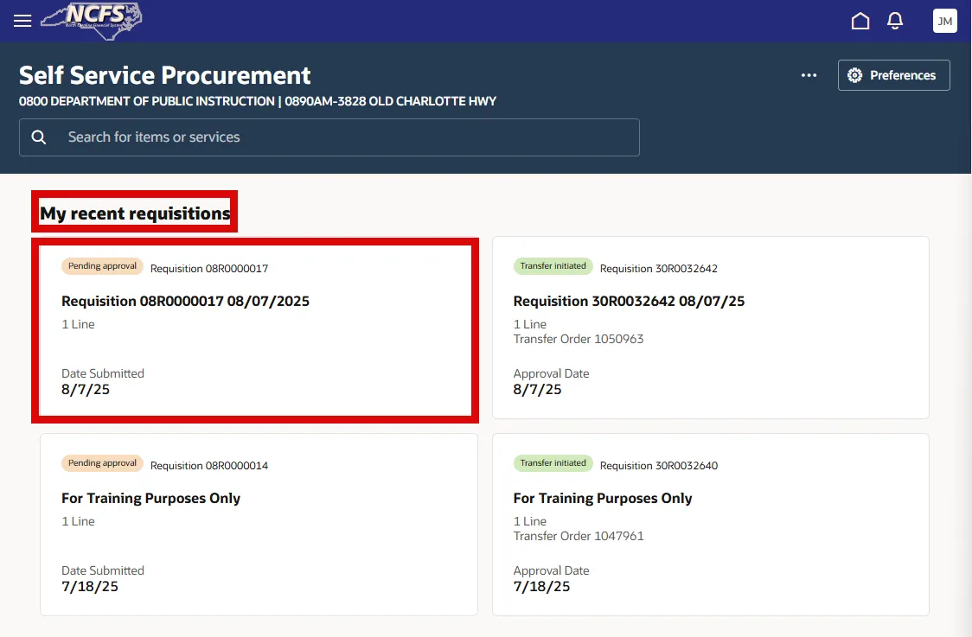This screenshot has height=637, width=972.
Task: Click the NCFS logo
Action: [x=93, y=19]
